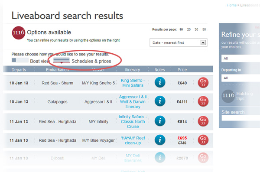Go to the £649 King Snefro trip
The width and height of the screenshot is (260, 172).
tap(203, 83)
